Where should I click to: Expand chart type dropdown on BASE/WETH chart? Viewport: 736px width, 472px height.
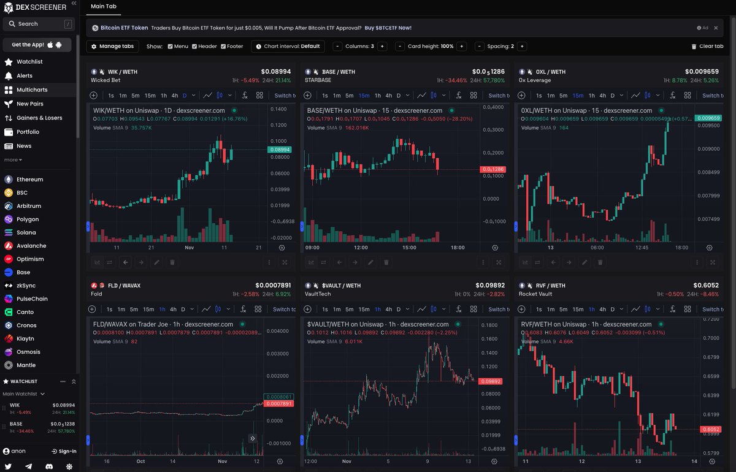[x=444, y=96]
